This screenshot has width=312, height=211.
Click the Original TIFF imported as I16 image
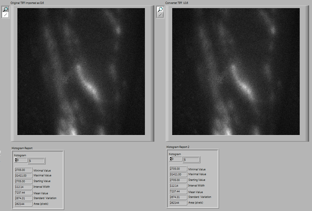[81, 71]
